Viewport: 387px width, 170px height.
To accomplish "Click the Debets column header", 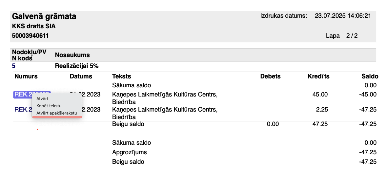I will [270, 76].
